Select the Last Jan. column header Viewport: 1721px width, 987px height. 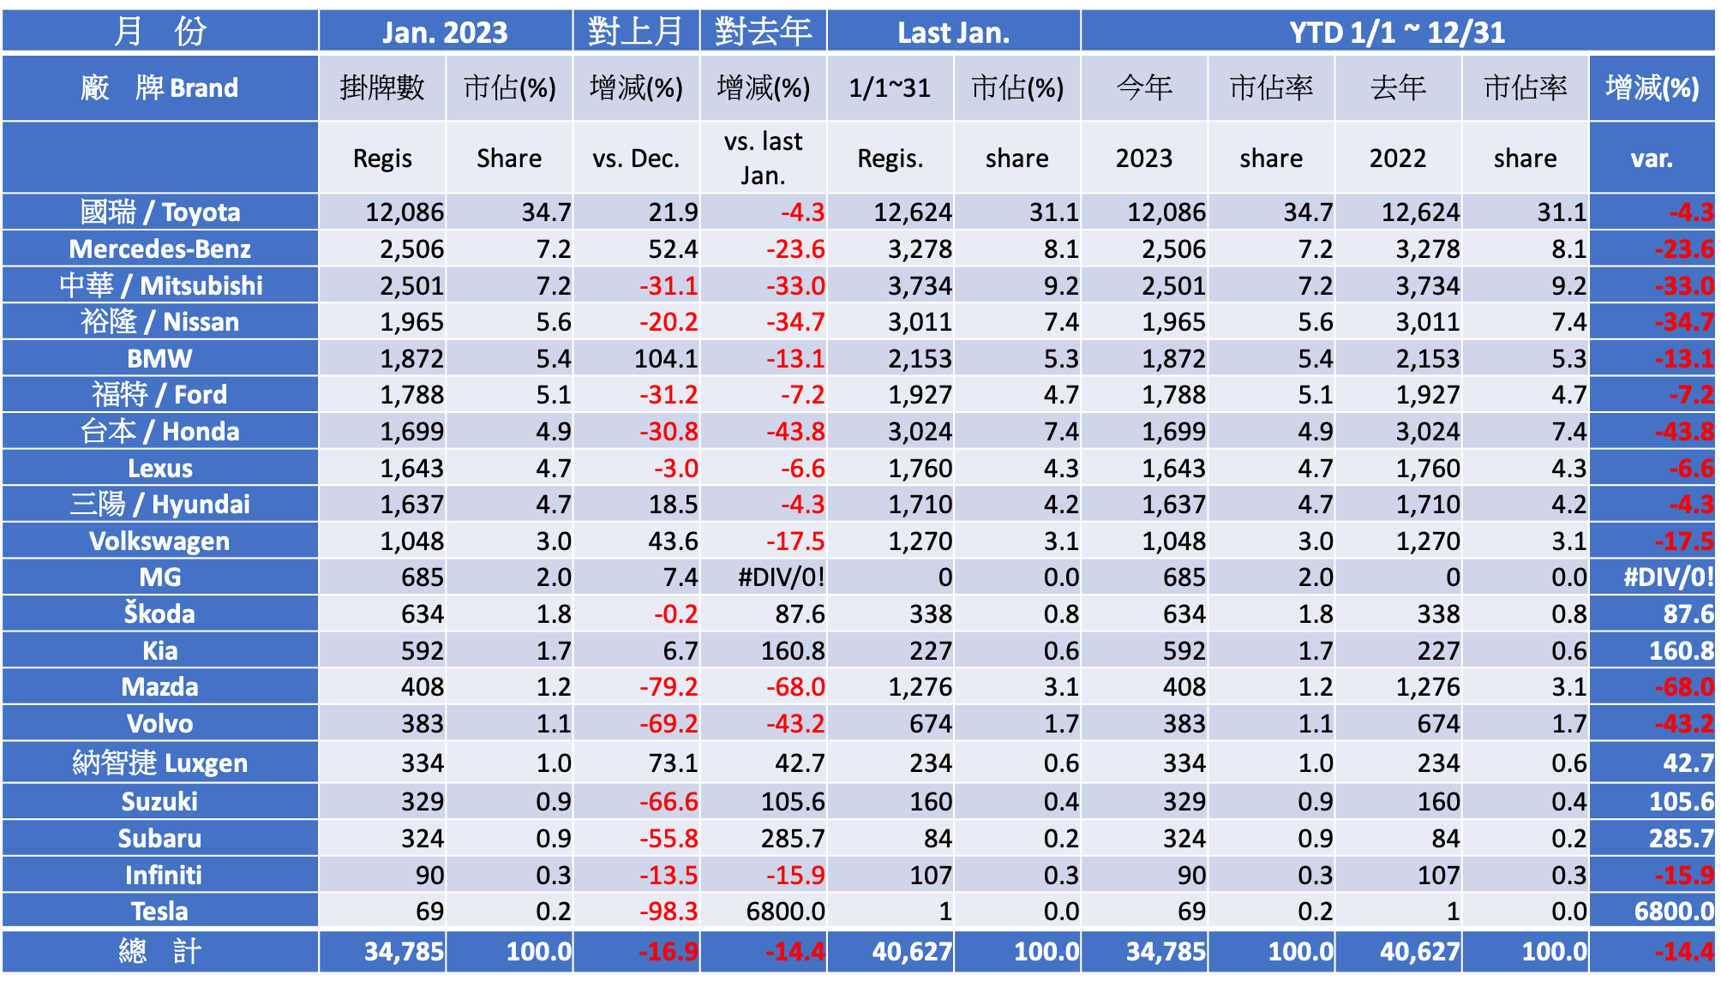(x=954, y=33)
